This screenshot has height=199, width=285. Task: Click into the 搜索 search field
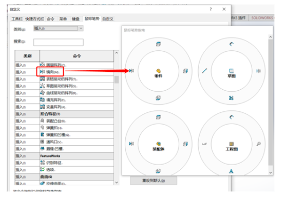pyautogui.click(x=59, y=42)
